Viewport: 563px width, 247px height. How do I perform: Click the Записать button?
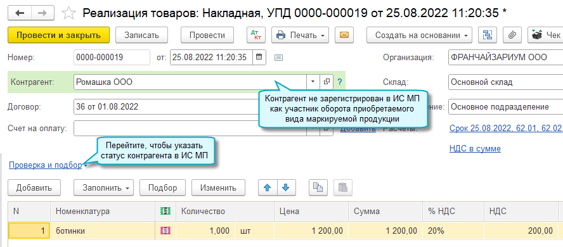pos(141,35)
